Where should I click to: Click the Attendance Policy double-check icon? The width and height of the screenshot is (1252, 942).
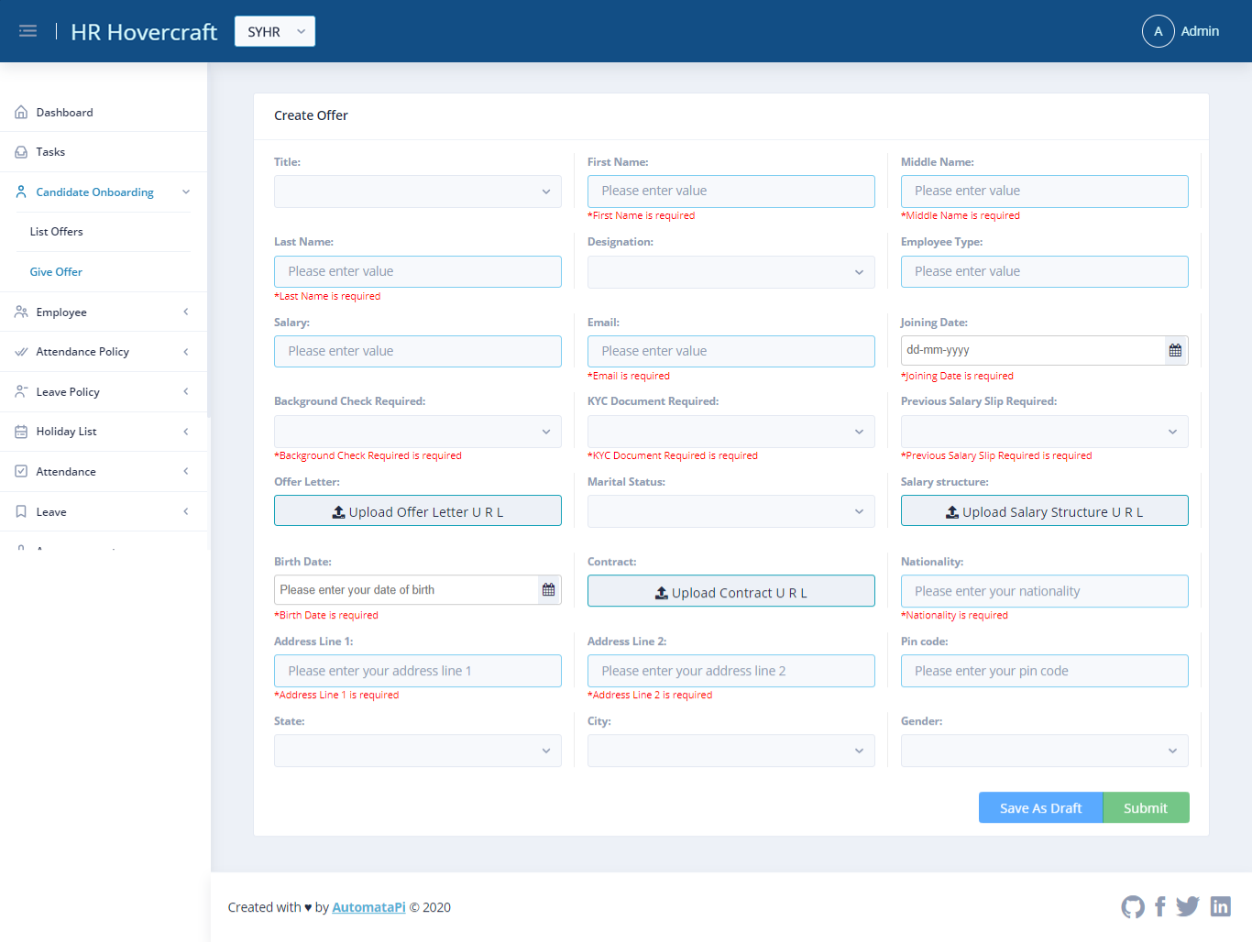pyautogui.click(x=21, y=352)
